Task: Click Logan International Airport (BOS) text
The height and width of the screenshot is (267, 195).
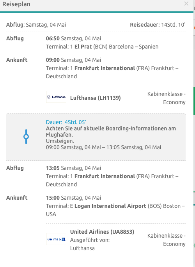Action: coord(118,206)
